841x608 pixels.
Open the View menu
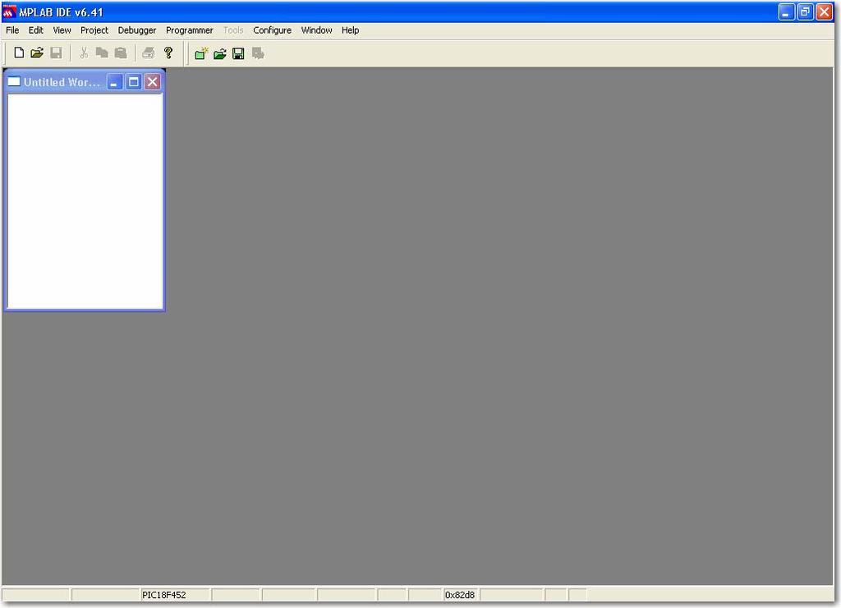(x=62, y=30)
